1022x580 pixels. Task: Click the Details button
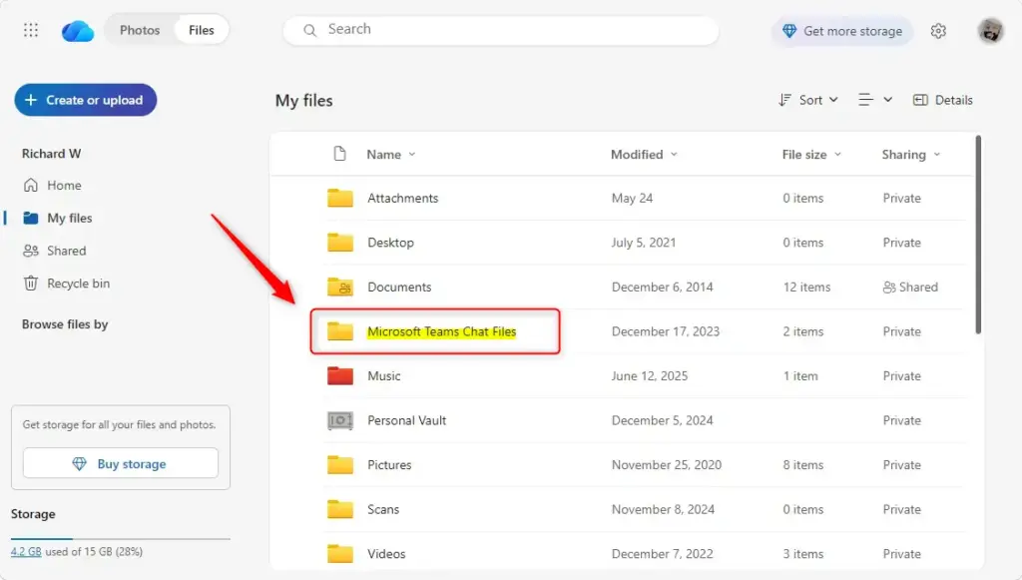[943, 100]
